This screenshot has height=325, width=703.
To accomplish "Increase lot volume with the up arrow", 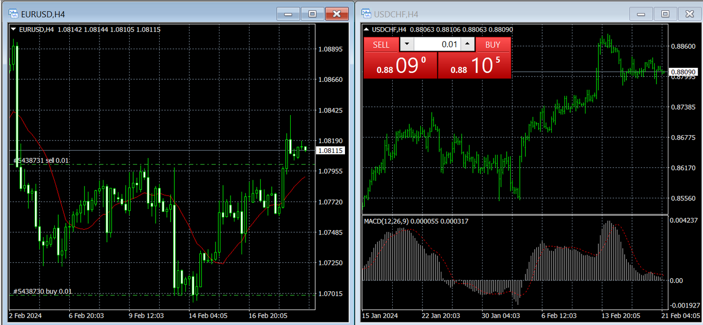I will pyautogui.click(x=468, y=45).
